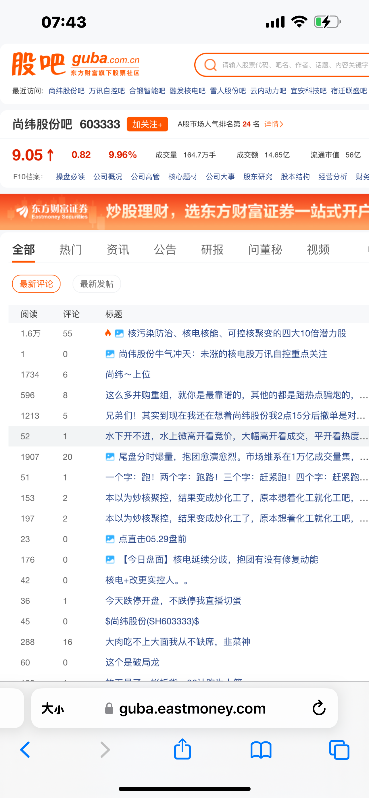Open recent visit 雪人股份吧
Viewport: 369px width, 798px height.
pyautogui.click(x=228, y=91)
